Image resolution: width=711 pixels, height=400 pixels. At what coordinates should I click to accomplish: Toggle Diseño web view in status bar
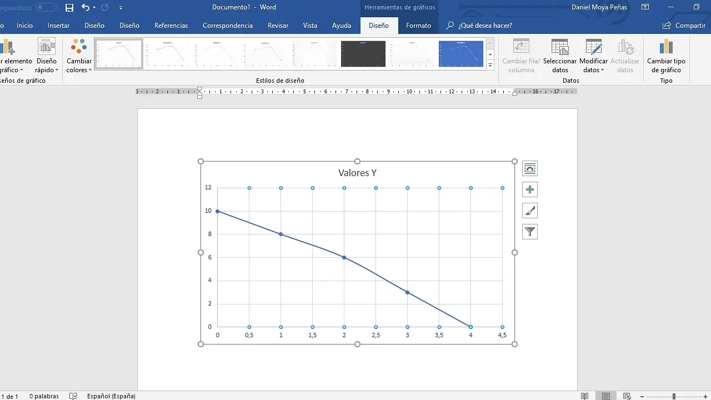[x=627, y=396]
